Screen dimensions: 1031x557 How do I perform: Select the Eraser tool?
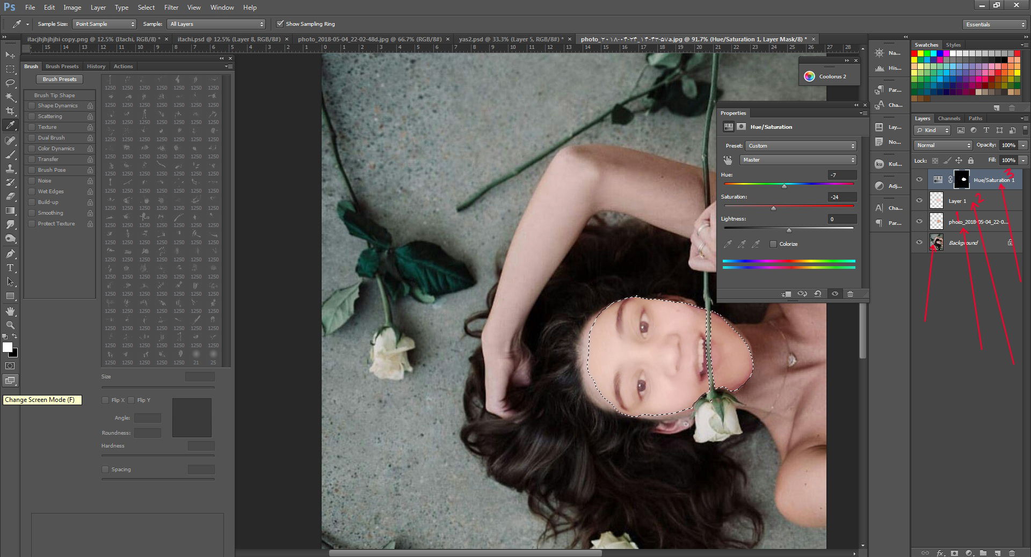10,196
